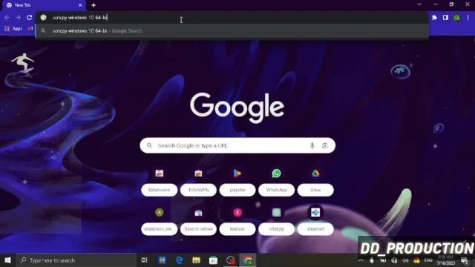Viewport: 475px width, 267px height.
Task: Open Apps from bookmarks bar
Action: tap(13, 29)
